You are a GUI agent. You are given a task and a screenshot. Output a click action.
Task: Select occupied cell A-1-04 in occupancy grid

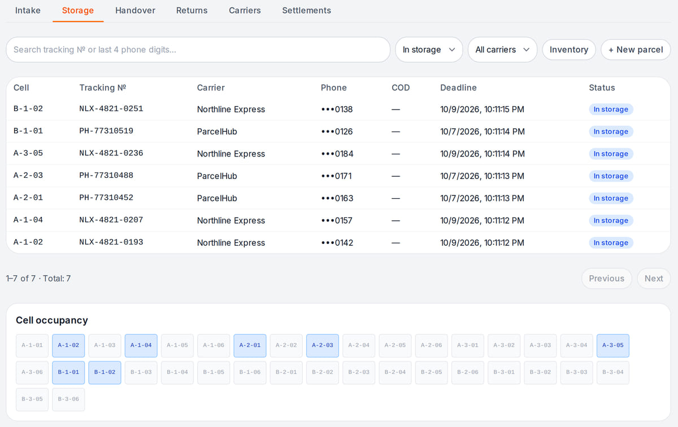click(141, 346)
